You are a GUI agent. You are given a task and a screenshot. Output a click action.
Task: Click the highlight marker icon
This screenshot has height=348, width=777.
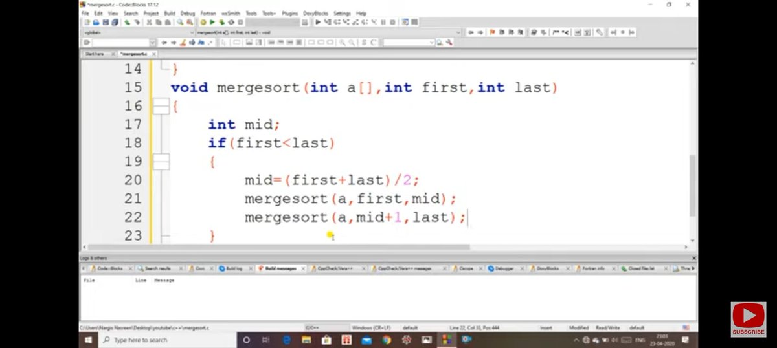coord(183,42)
